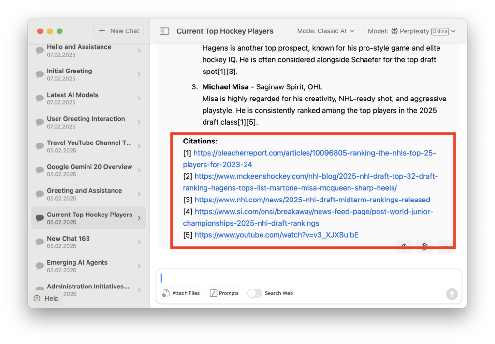Click the Perplexity logo icon in Model selector
Viewport: 495px width, 344px height.
click(394, 31)
